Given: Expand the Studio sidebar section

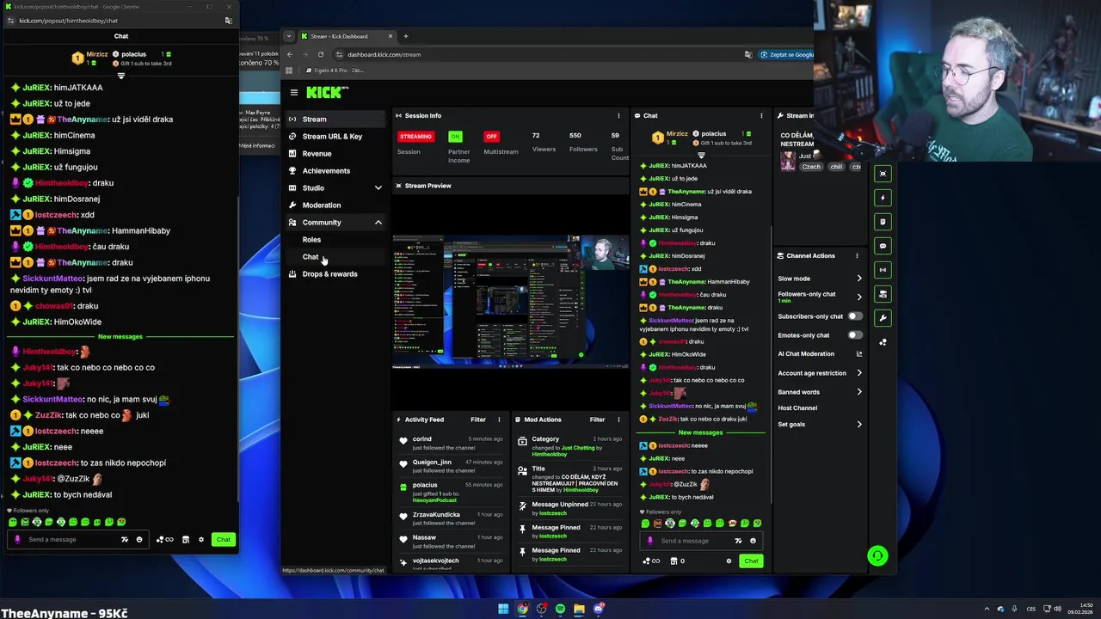Looking at the screenshot, I should click(x=378, y=187).
